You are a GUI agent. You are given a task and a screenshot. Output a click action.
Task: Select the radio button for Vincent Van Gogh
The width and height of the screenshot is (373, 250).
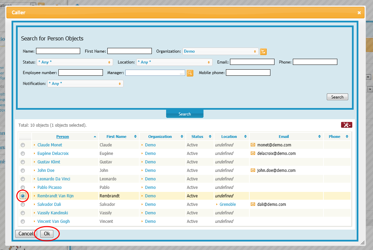click(x=23, y=221)
